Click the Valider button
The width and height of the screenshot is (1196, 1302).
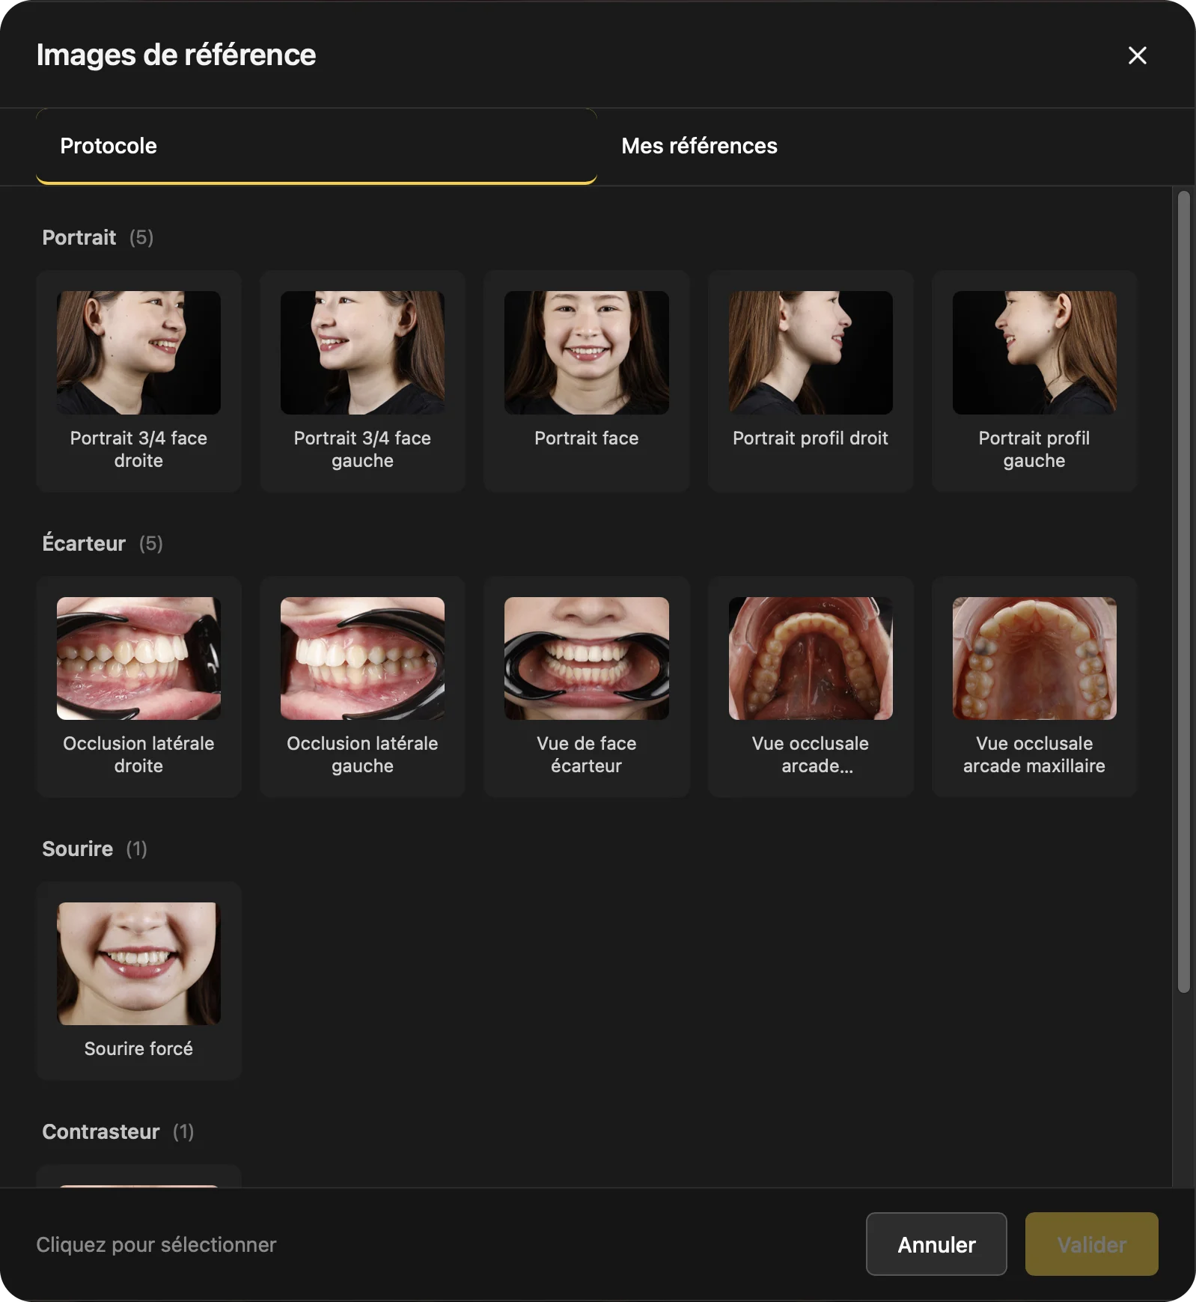tap(1091, 1244)
